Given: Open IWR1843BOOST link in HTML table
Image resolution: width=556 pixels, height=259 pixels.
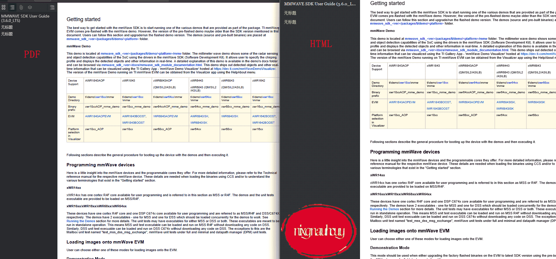Looking at the screenshot, I should pos(438,109).
